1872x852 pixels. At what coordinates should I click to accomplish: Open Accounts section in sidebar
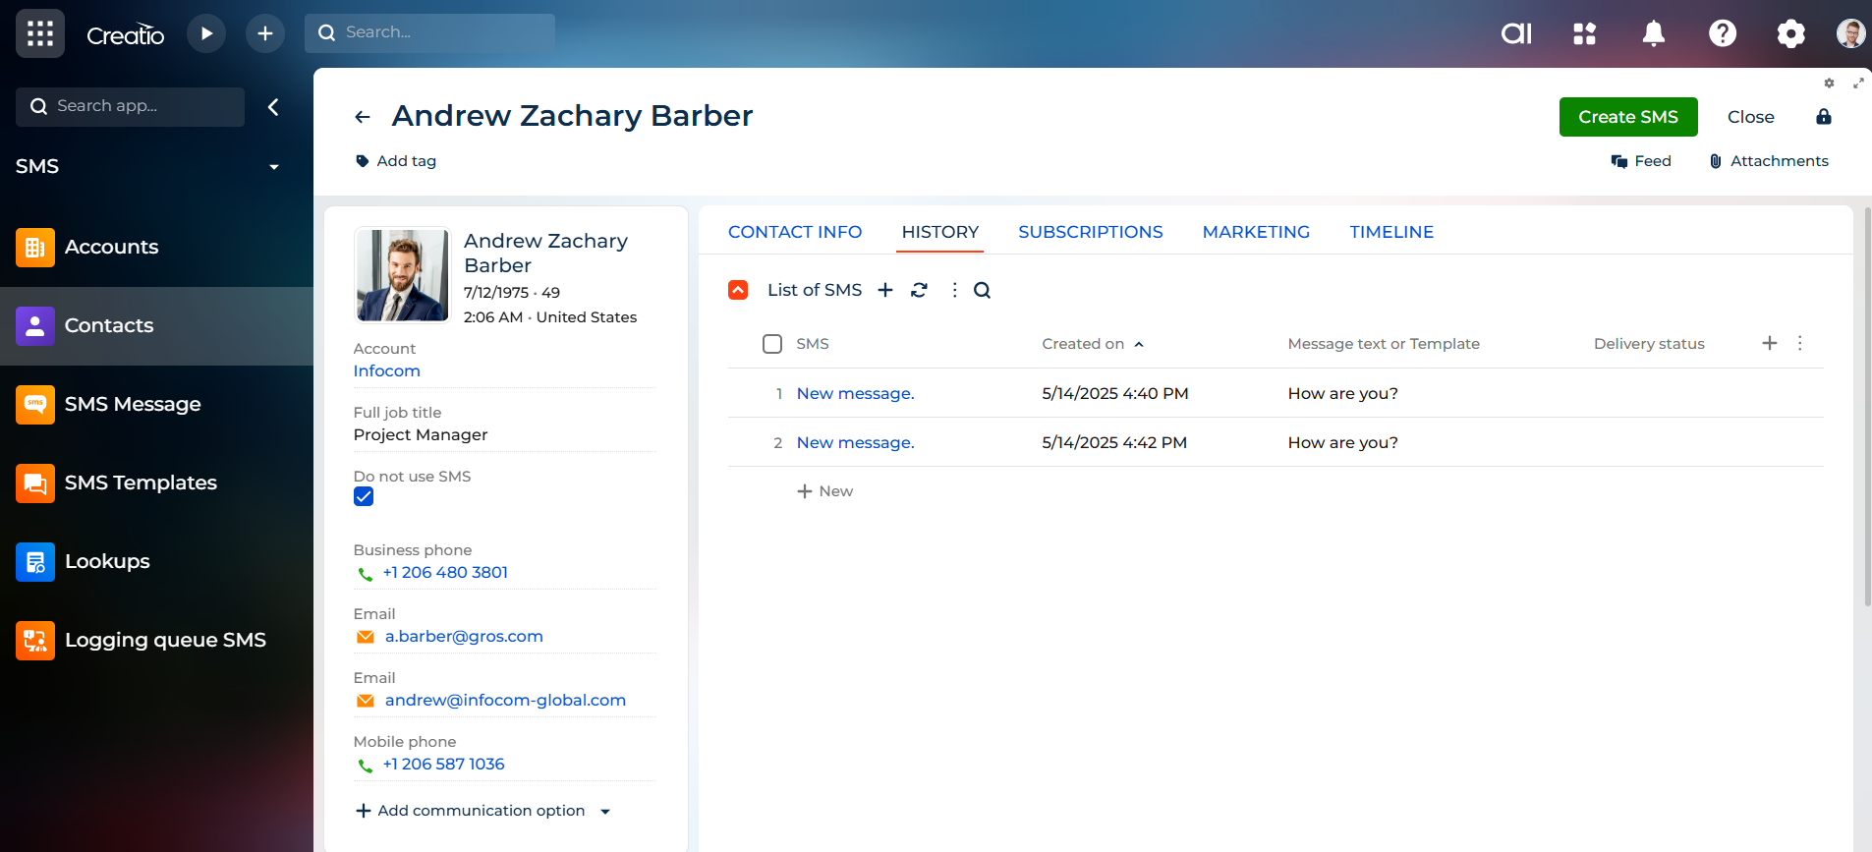coord(157,248)
